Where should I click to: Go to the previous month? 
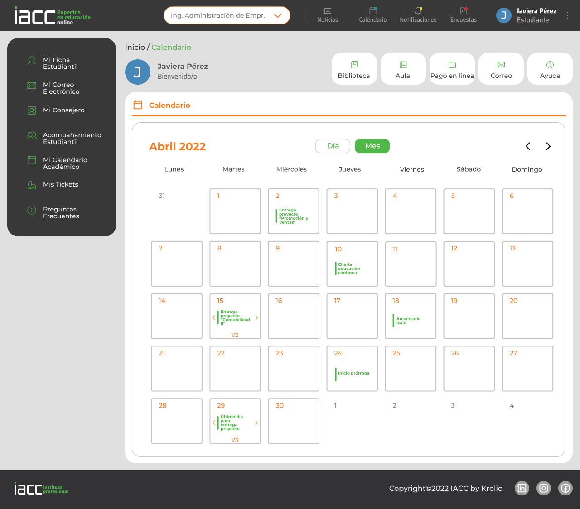(x=528, y=146)
